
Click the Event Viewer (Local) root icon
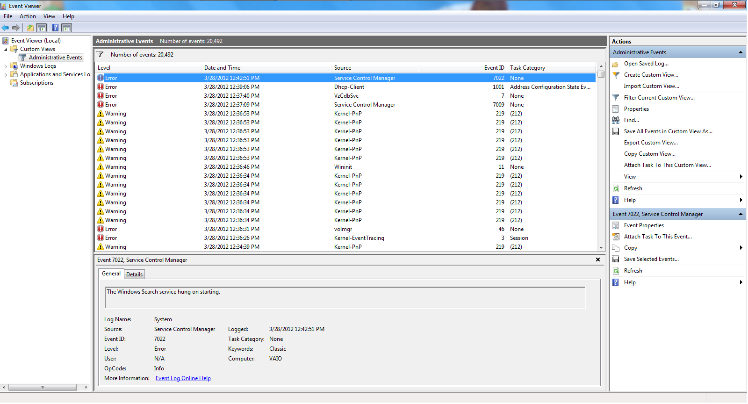pyautogui.click(x=5, y=41)
